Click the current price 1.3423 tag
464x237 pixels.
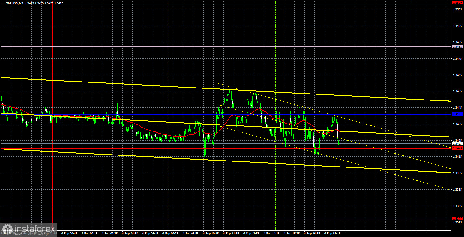[x=457, y=143]
